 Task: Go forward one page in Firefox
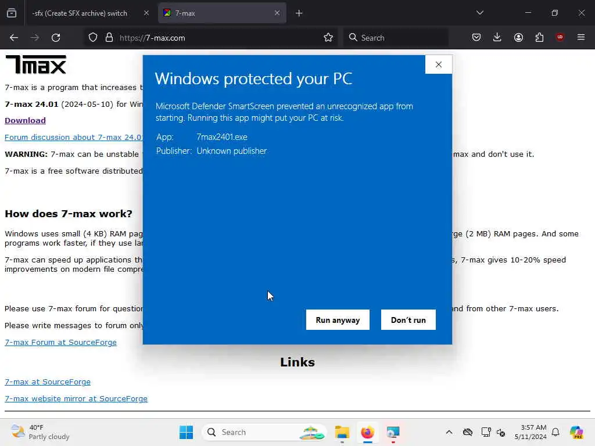(x=35, y=38)
